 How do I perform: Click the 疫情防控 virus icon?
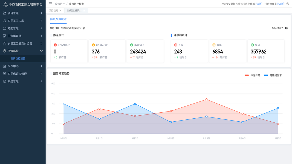click(x=4, y=51)
